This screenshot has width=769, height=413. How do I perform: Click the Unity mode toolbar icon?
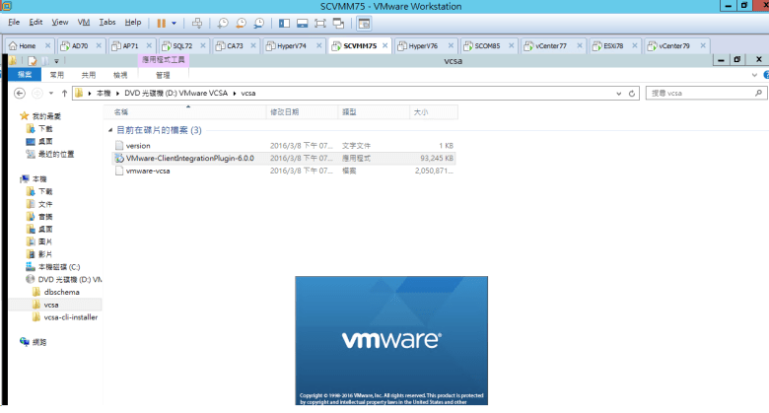[338, 22]
